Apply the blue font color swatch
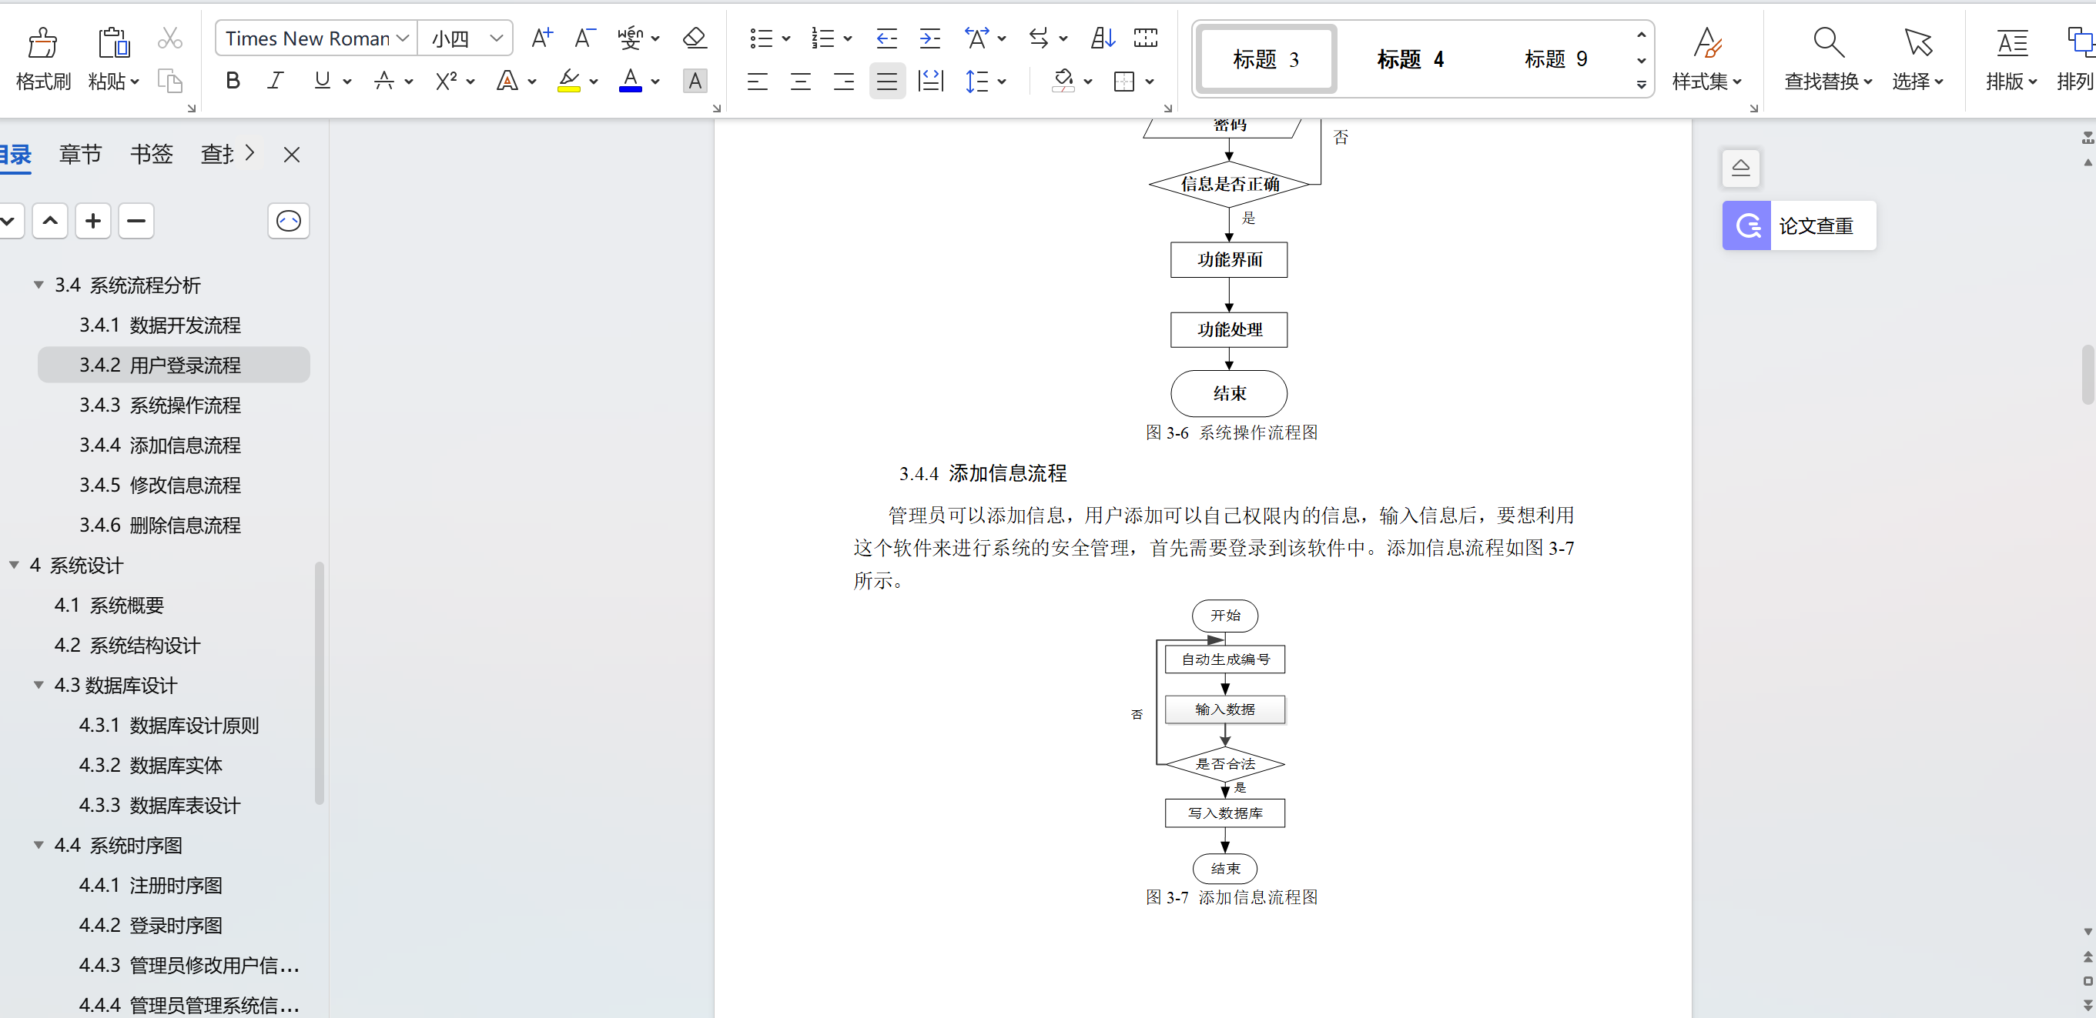 (630, 81)
